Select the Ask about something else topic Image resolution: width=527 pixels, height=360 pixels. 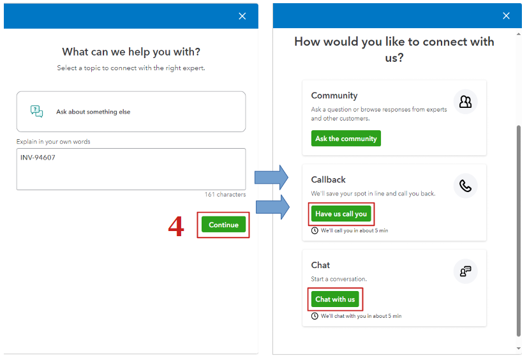(131, 112)
